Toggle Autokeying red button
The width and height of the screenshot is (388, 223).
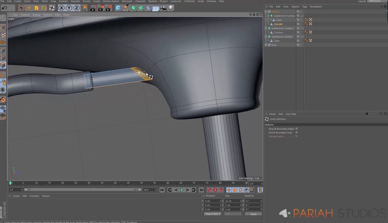pyautogui.click(x=215, y=190)
